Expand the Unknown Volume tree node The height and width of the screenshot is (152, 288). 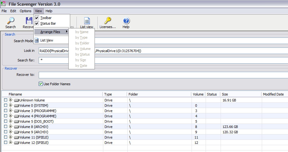11,100
